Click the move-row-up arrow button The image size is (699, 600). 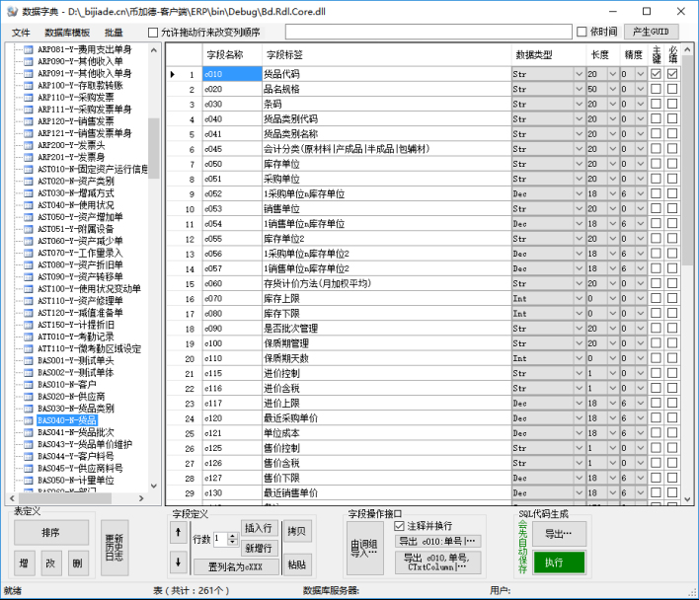point(179,532)
